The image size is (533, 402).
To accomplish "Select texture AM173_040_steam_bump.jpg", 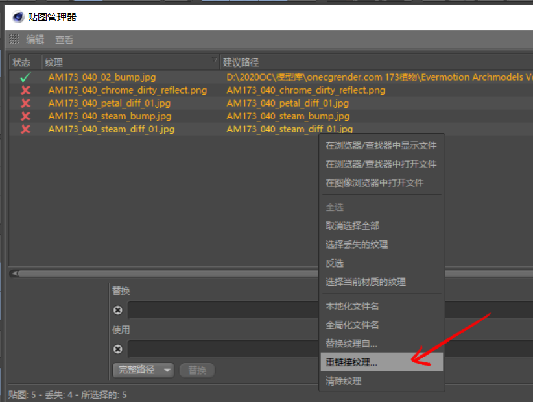I will (110, 116).
